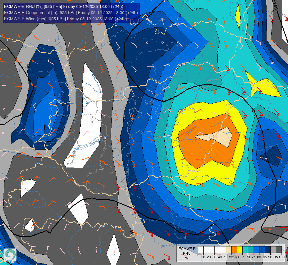This screenshot has height=265, width=288.
Task: Pick the dark gray 95-100% legend swatch
Action: (x=279, y=250)
